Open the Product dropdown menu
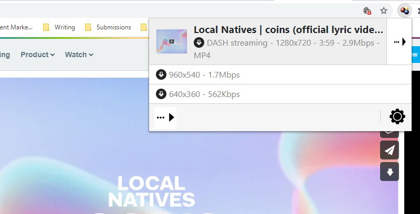Image resolution: width=420 pixels, height=214 pixels. pos(38,55)
